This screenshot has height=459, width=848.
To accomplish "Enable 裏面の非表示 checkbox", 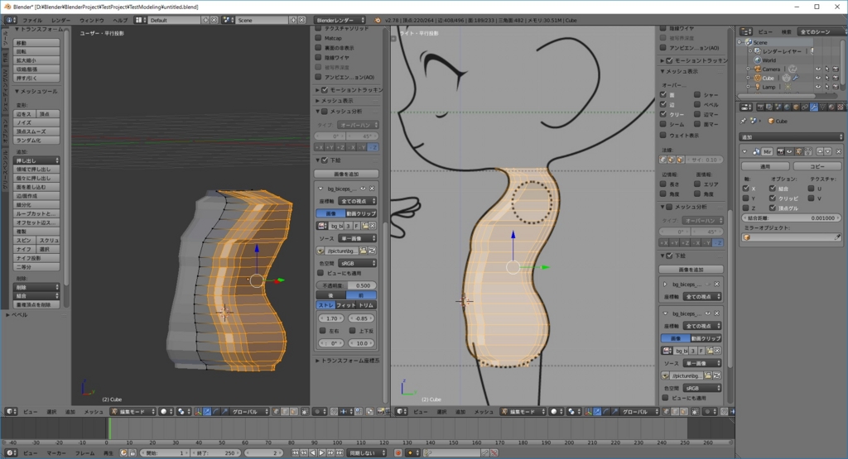I will (318, 47).
